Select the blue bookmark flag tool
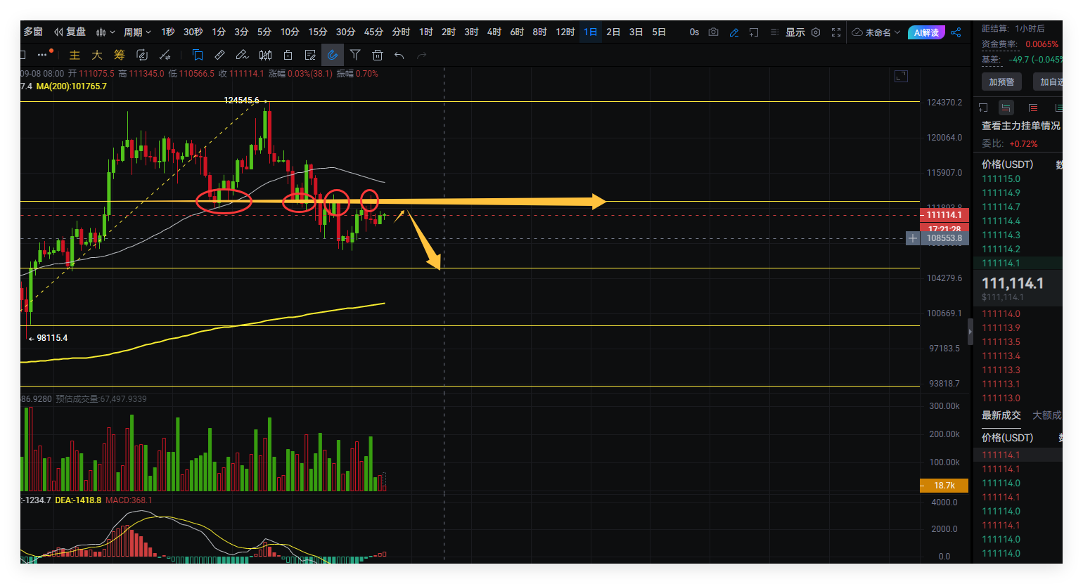Image resolution: width=1083 pixels, height=584 pixels. pos(198,55)
